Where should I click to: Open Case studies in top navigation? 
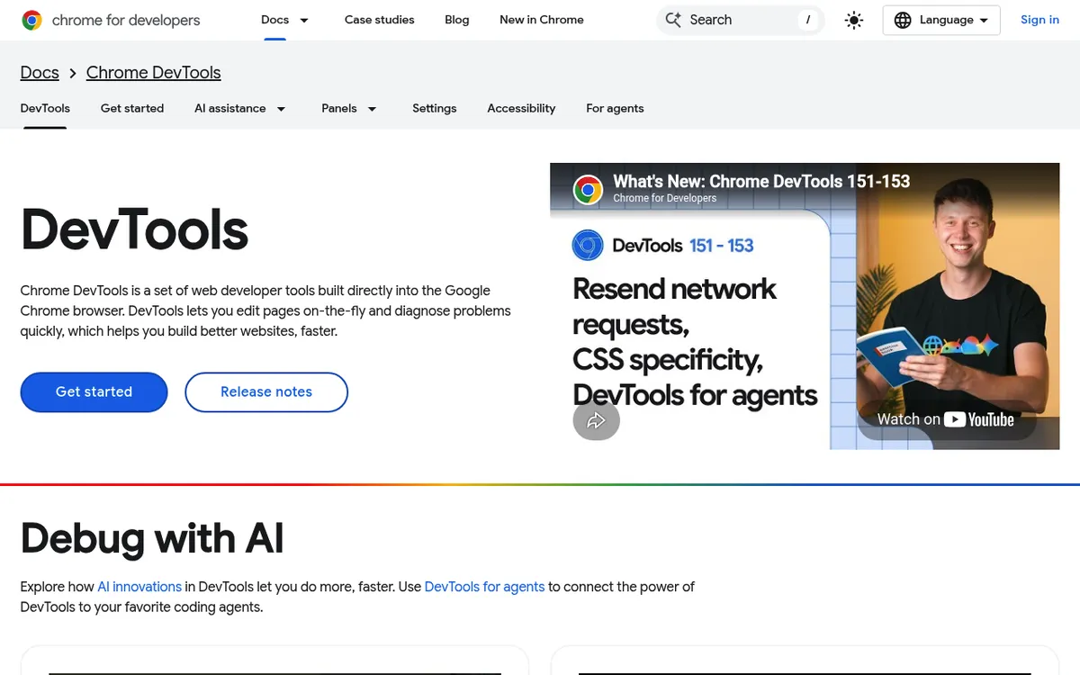380,20
